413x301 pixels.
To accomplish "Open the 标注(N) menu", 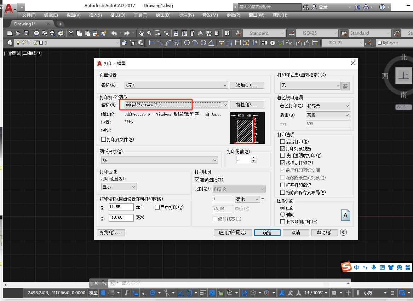I will (186, 15).
